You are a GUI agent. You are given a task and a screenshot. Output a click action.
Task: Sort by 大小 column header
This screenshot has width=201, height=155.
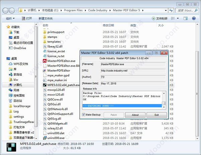tap(161, 25)
